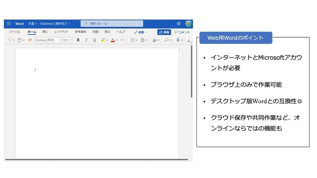This screenshot has height=178, width=317.
Task: Switch to the 校閲 tab
Action: (95, 32)
